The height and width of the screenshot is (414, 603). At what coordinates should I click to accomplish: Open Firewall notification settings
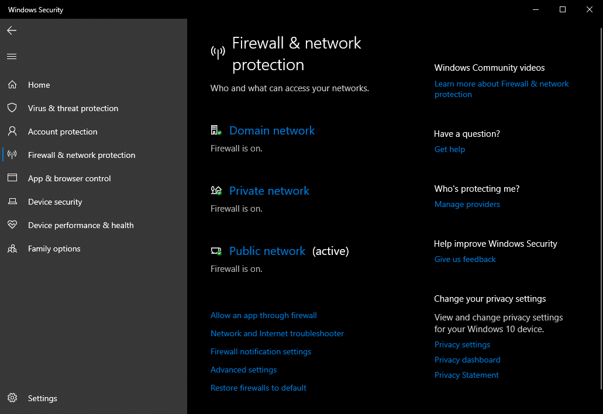click(261, 351)
